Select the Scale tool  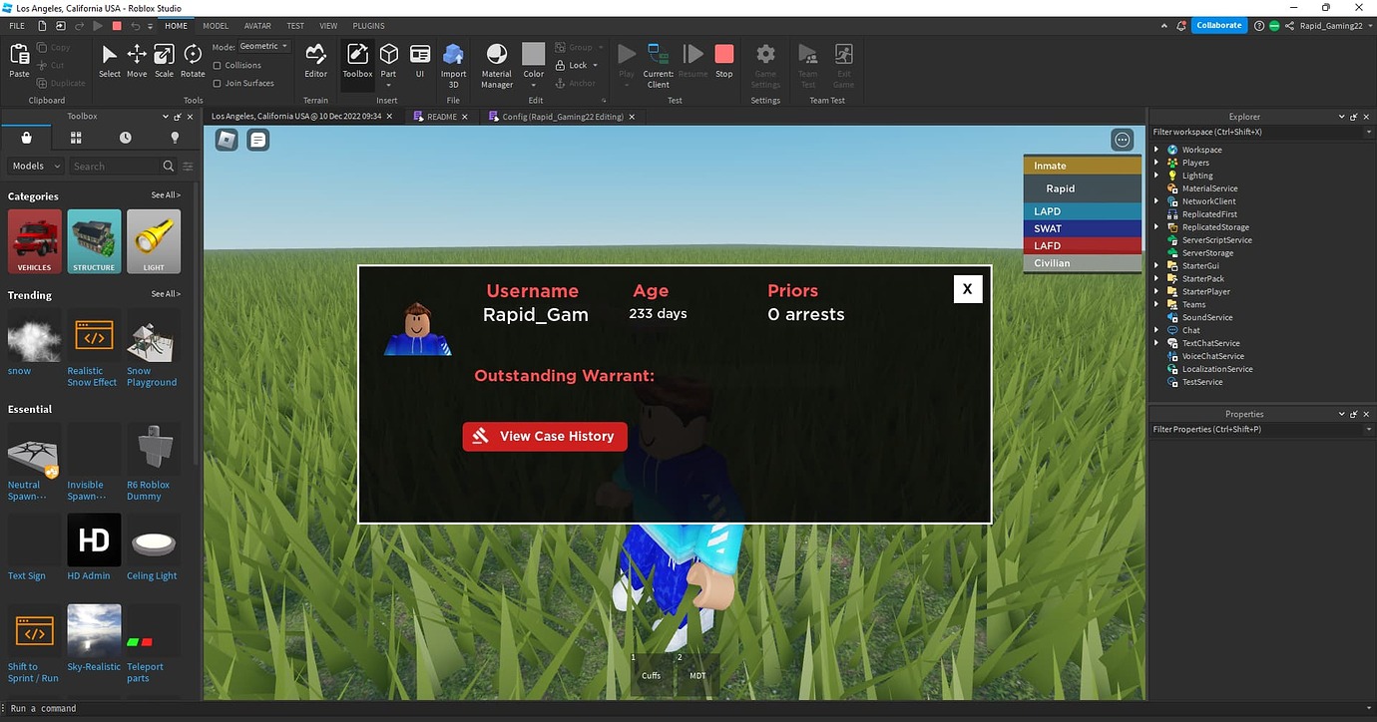point(164,60)
